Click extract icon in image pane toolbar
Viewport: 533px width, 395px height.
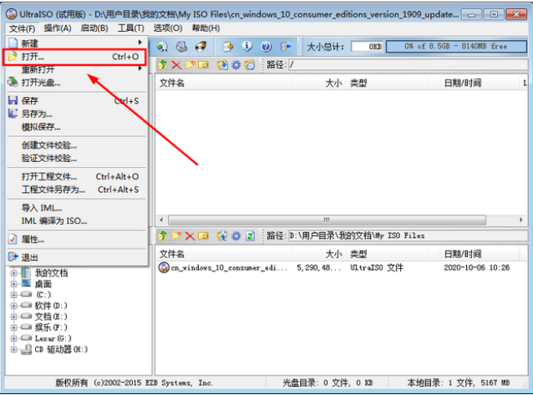point(222,64)
